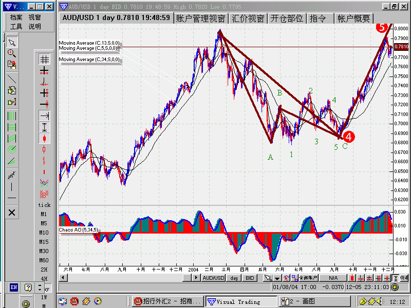Select the M5 timeframe
411x308 pixels.
click(44, 223)
